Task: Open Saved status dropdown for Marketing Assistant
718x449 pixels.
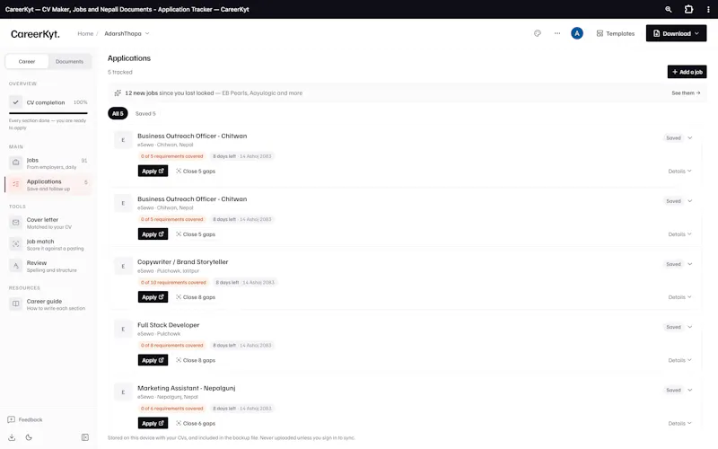Action: point(679,391)
